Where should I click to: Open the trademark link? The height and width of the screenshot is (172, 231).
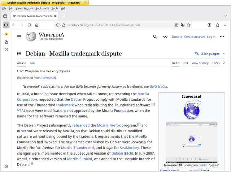[65, 105]
